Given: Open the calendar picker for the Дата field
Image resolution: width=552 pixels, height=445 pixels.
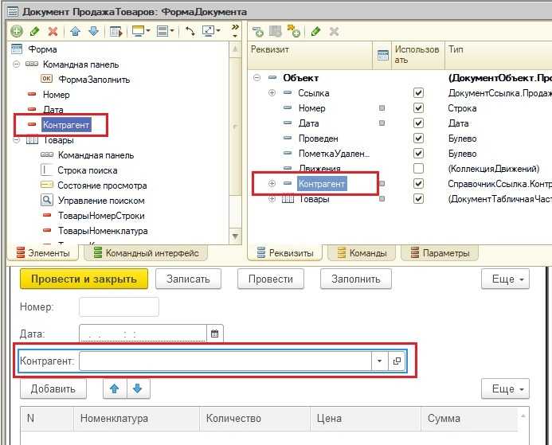Looking at the screenshot, I should coord(215,334).
